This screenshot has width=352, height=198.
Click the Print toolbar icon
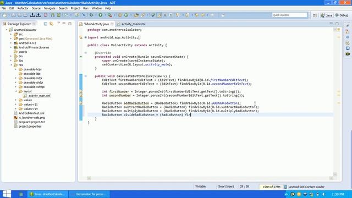(25, 15)
